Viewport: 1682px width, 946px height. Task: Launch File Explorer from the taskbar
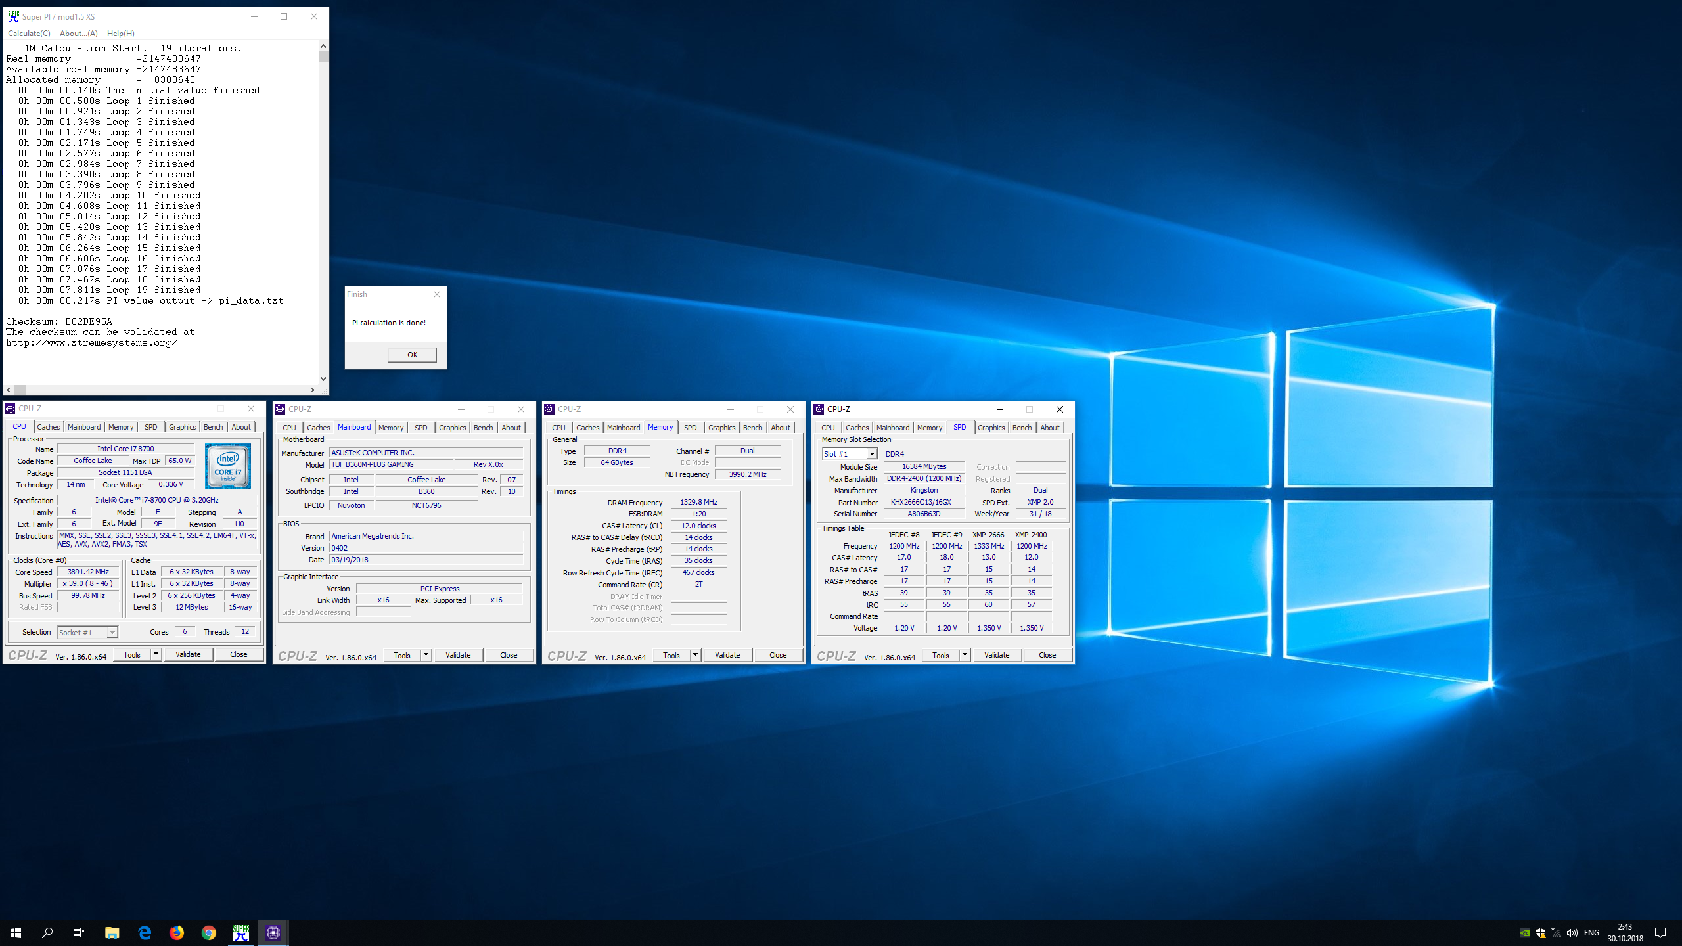click(112, 932)
